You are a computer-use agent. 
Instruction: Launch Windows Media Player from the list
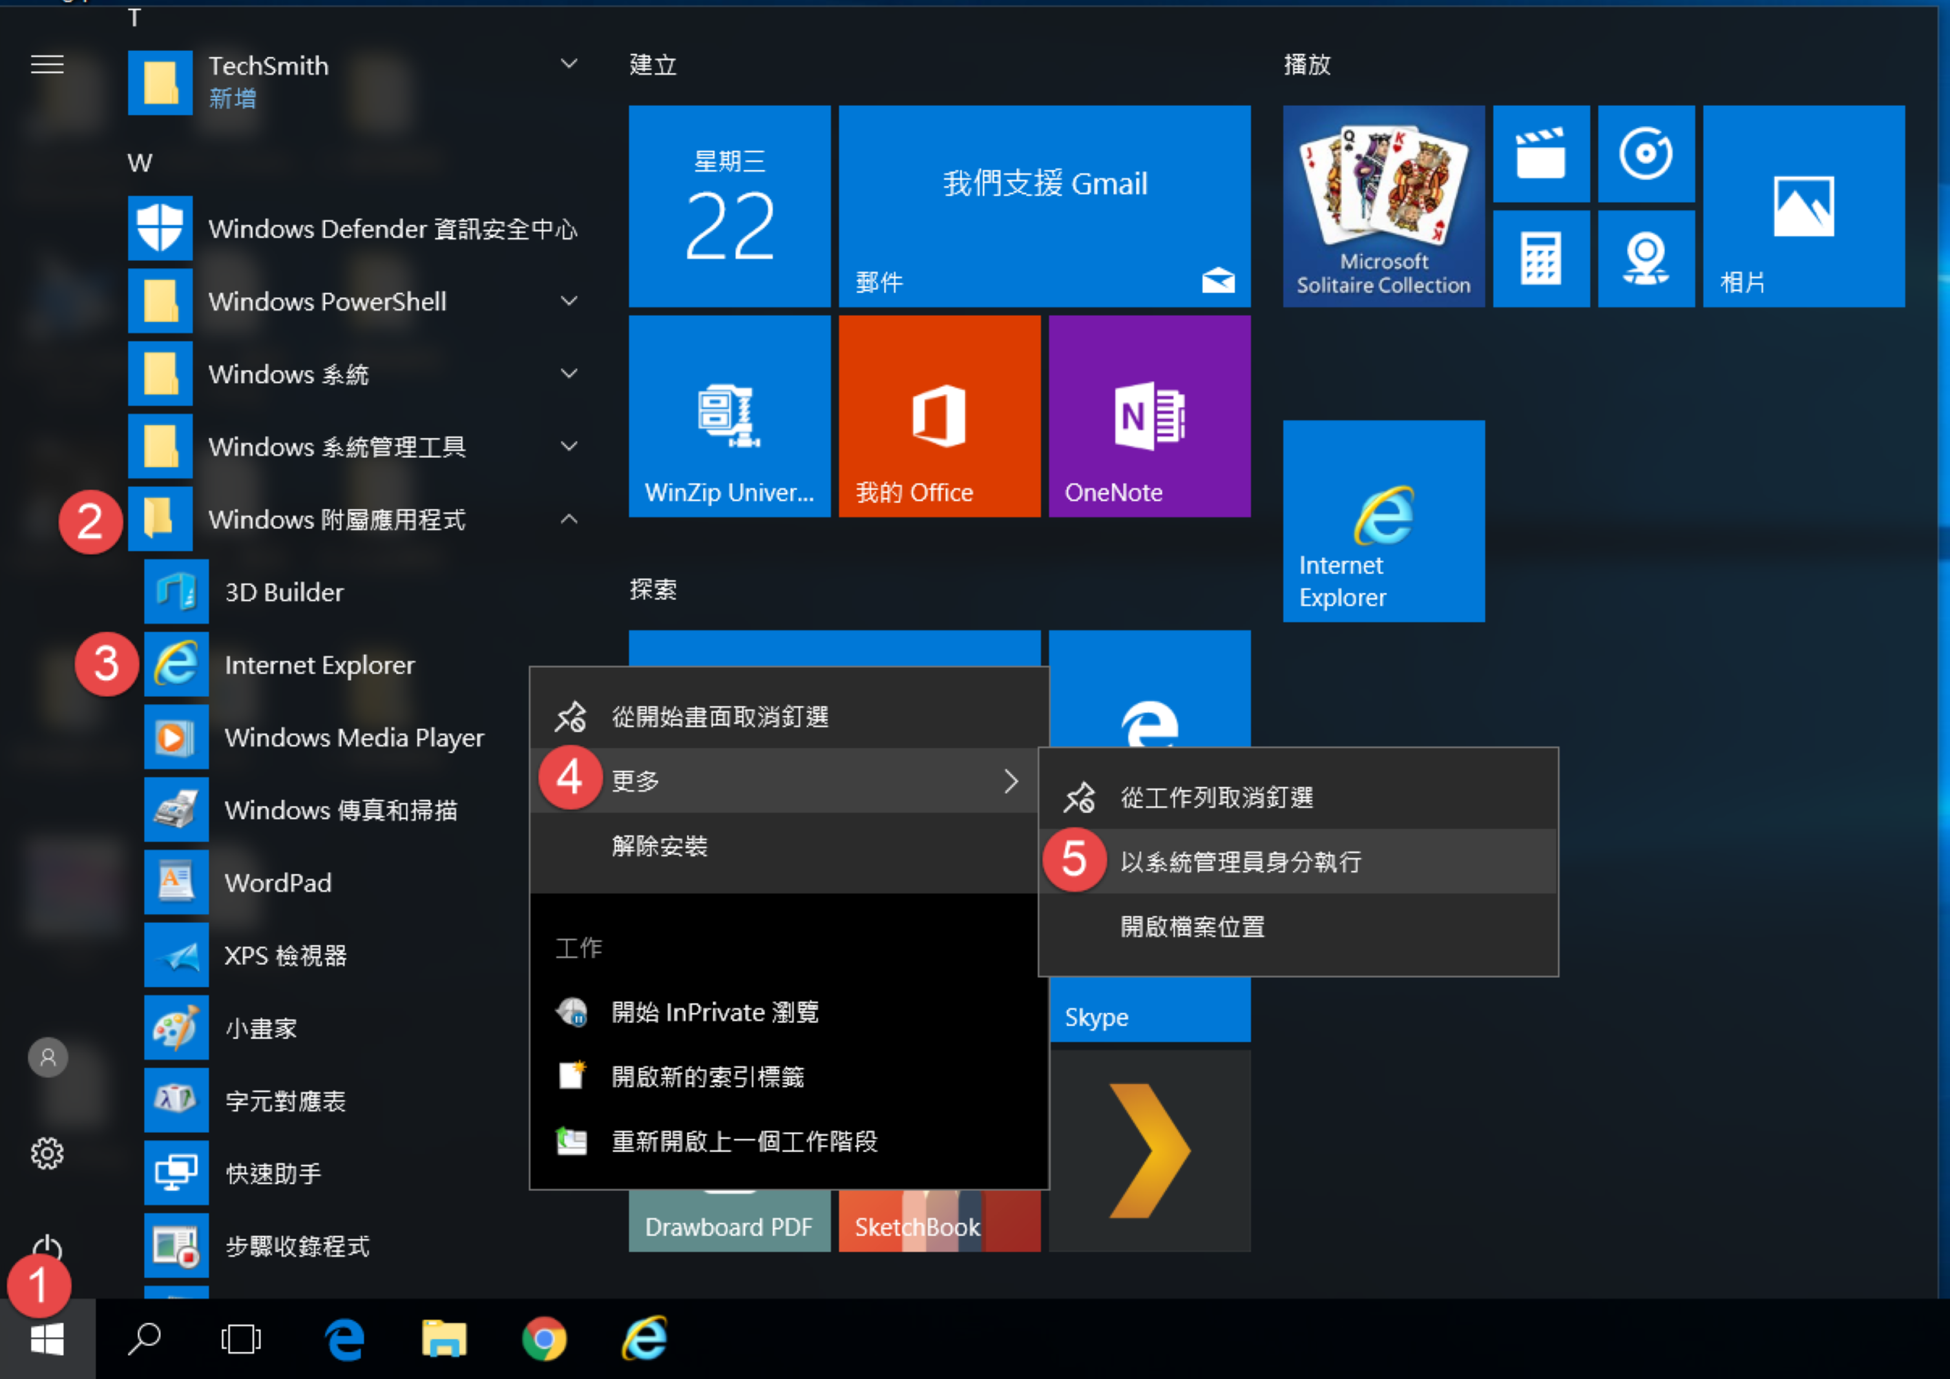[x=340, y=737]
